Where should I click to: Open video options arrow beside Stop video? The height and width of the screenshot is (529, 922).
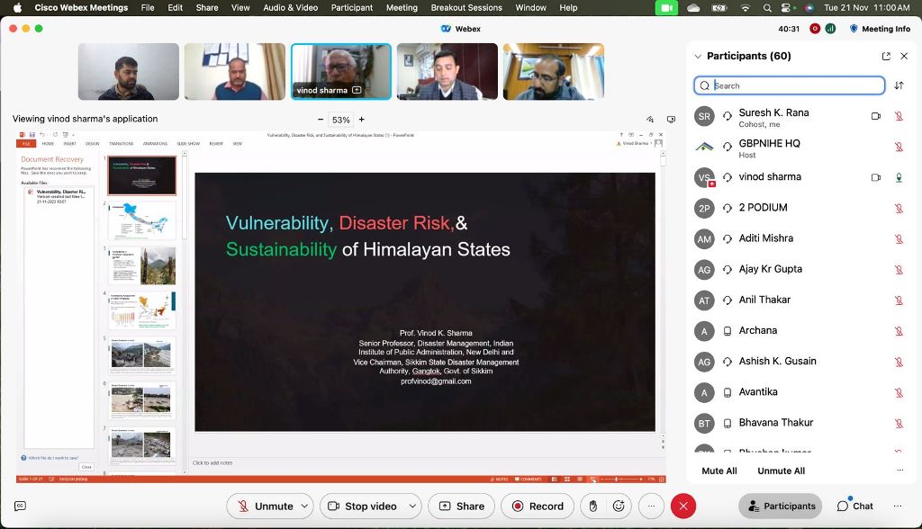click(413, 506)
